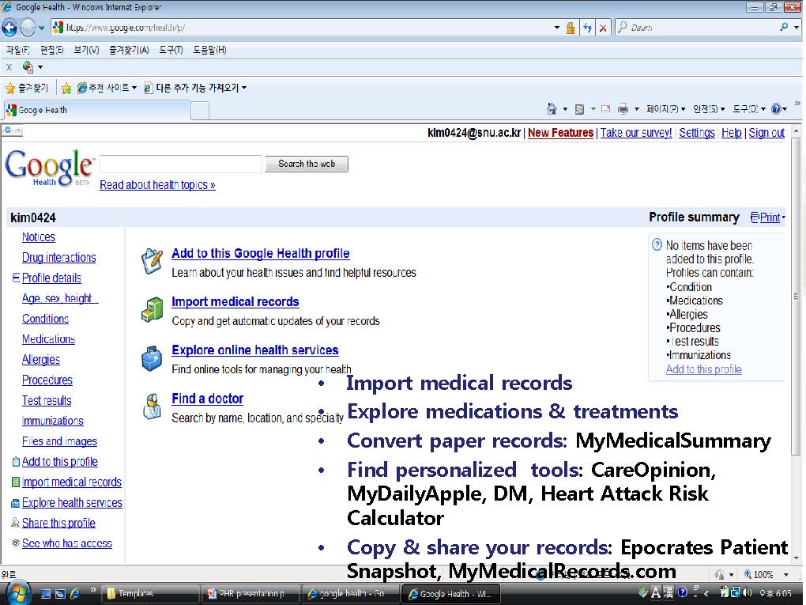Open the 도구(O) command bar dropdown
The height and width of the screenshot is (605, 806).
[749, 108]
